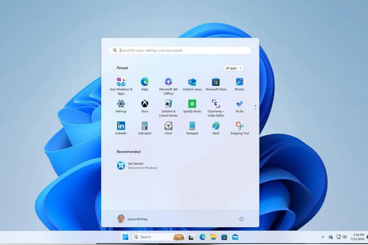Open Microsoft 365 (Office)
The width and height of the screenshot is (368, 245).
point(169,86)
